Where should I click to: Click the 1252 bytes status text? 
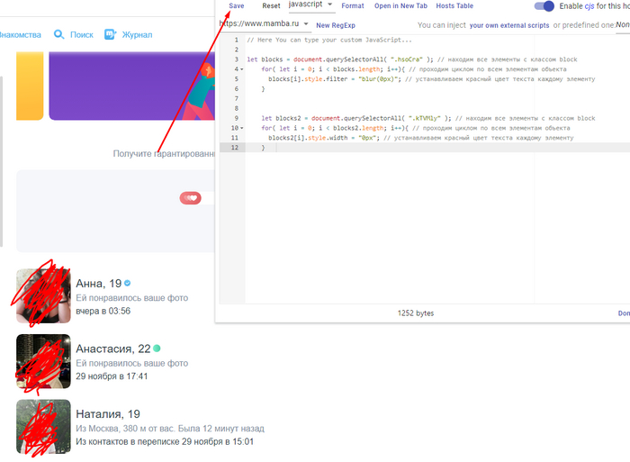point(416,313)
